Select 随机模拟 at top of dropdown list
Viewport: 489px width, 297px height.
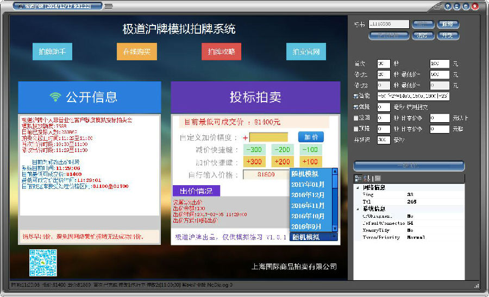tap(311, 174)
